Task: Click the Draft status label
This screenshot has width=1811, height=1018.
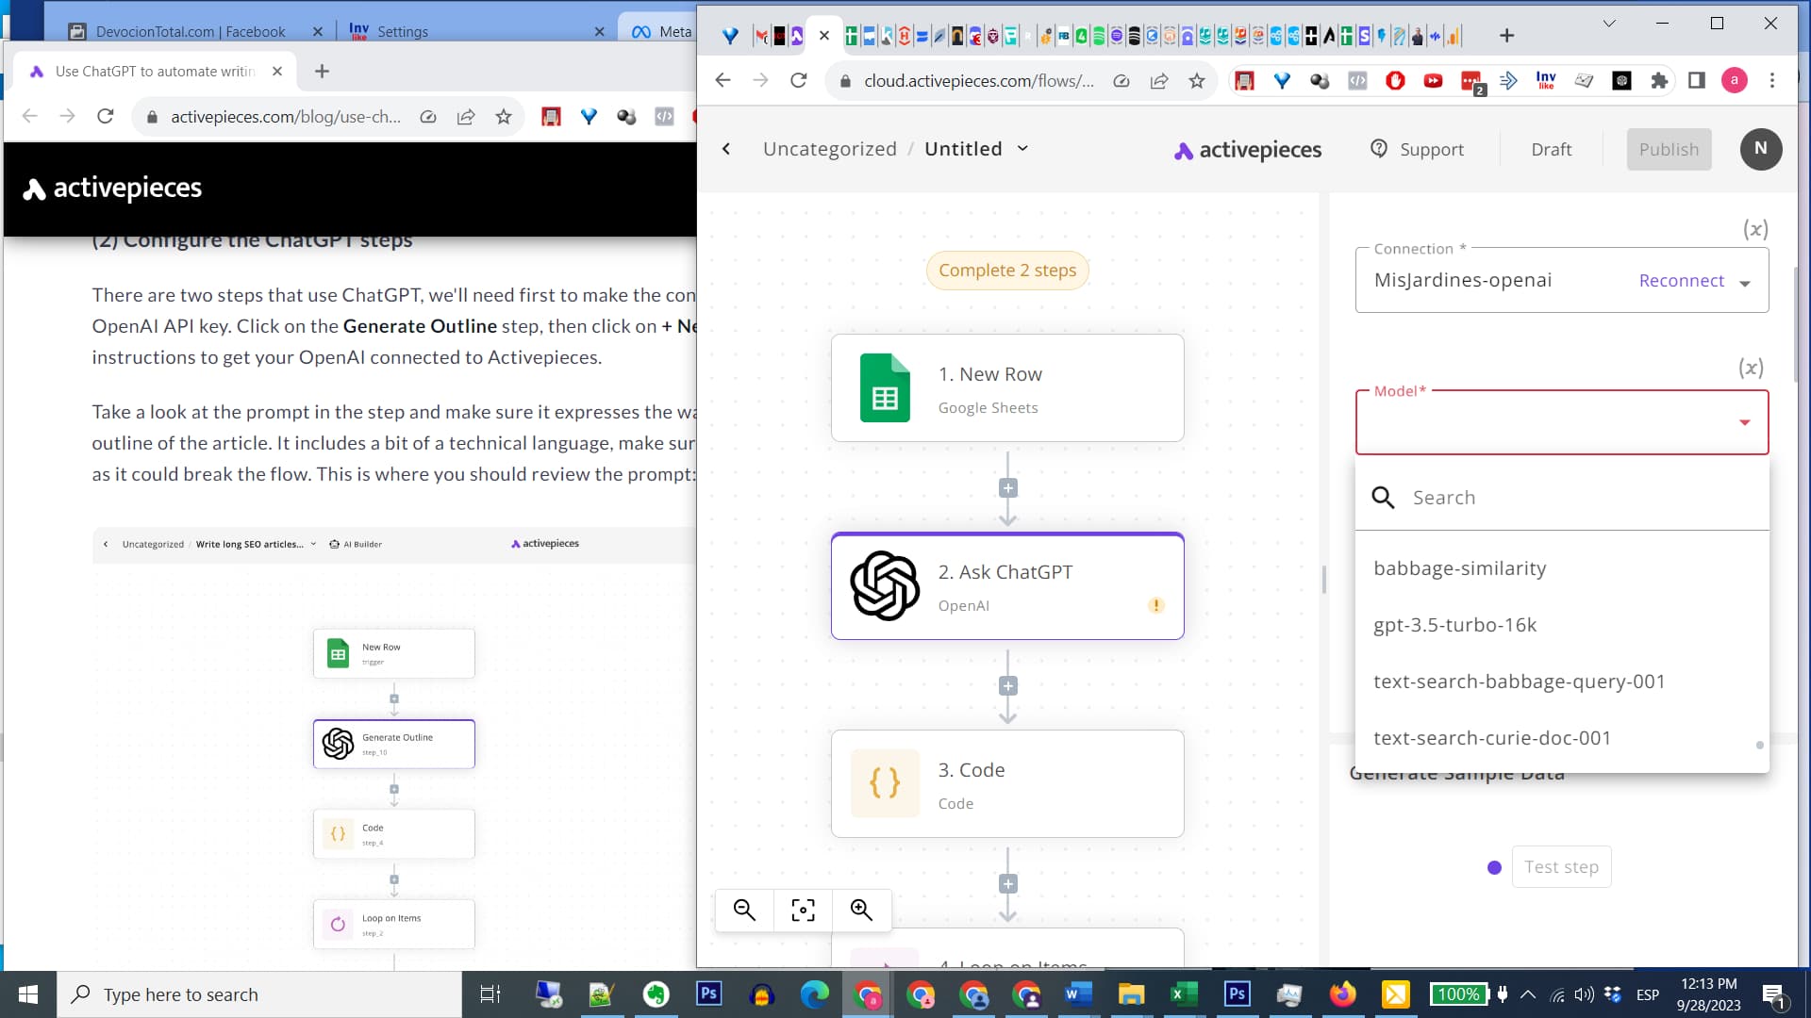Action: 1552,149
